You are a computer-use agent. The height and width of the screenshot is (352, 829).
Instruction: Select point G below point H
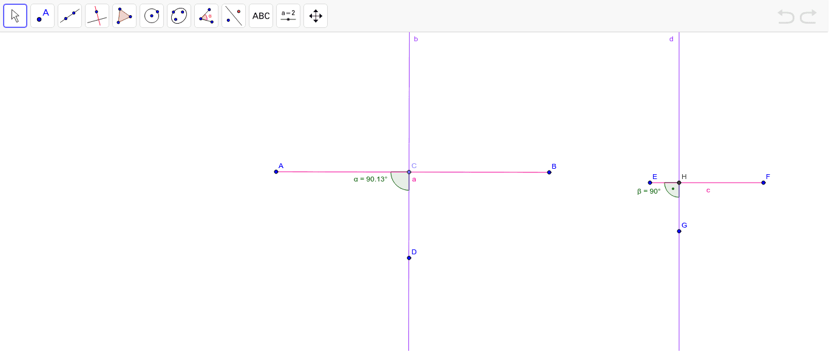678,231
